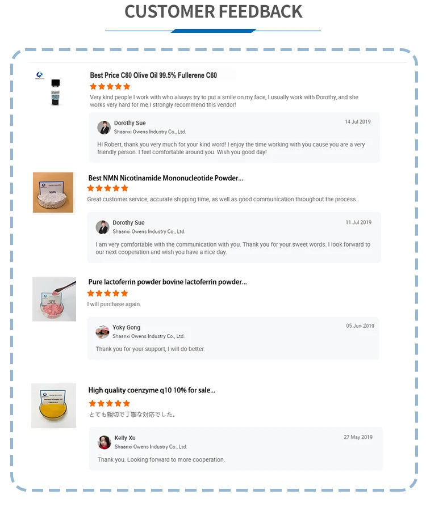Screen dimensions: 426x520
Task: Click Kelly Xu's profile avatar
Action: tap(105, 442)
